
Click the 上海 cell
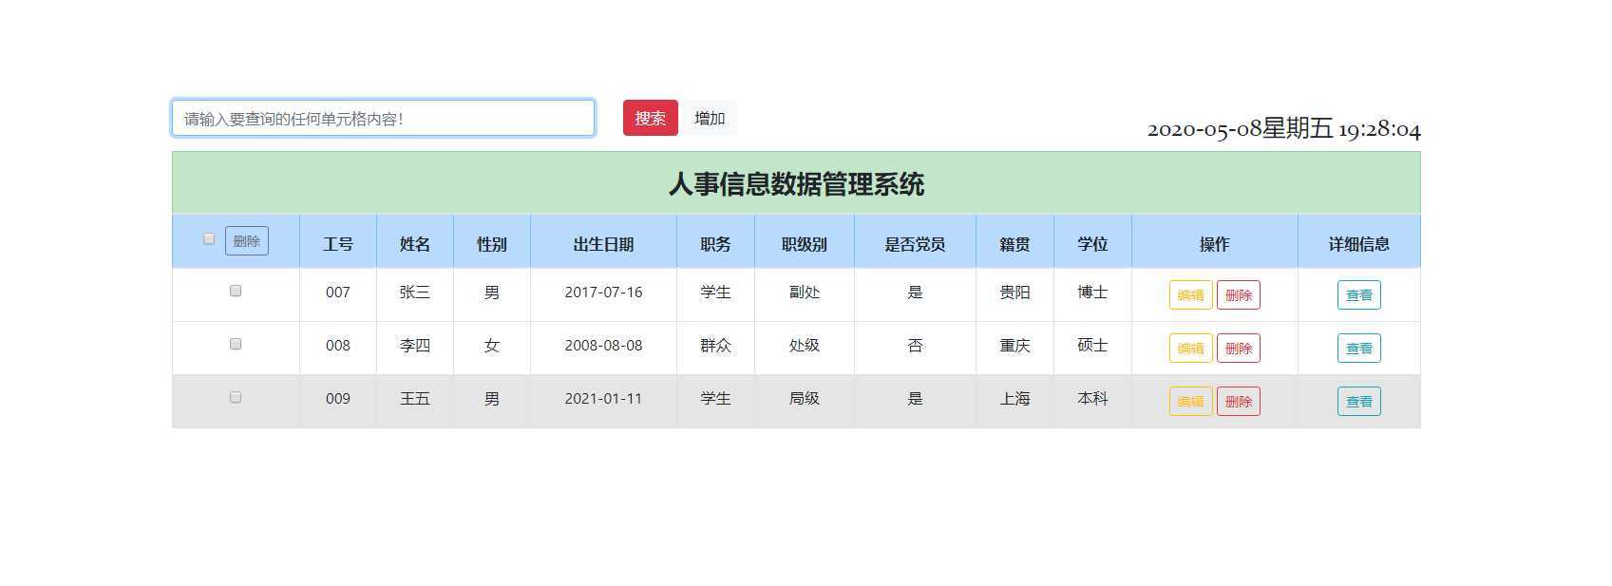click(1015, 399)
